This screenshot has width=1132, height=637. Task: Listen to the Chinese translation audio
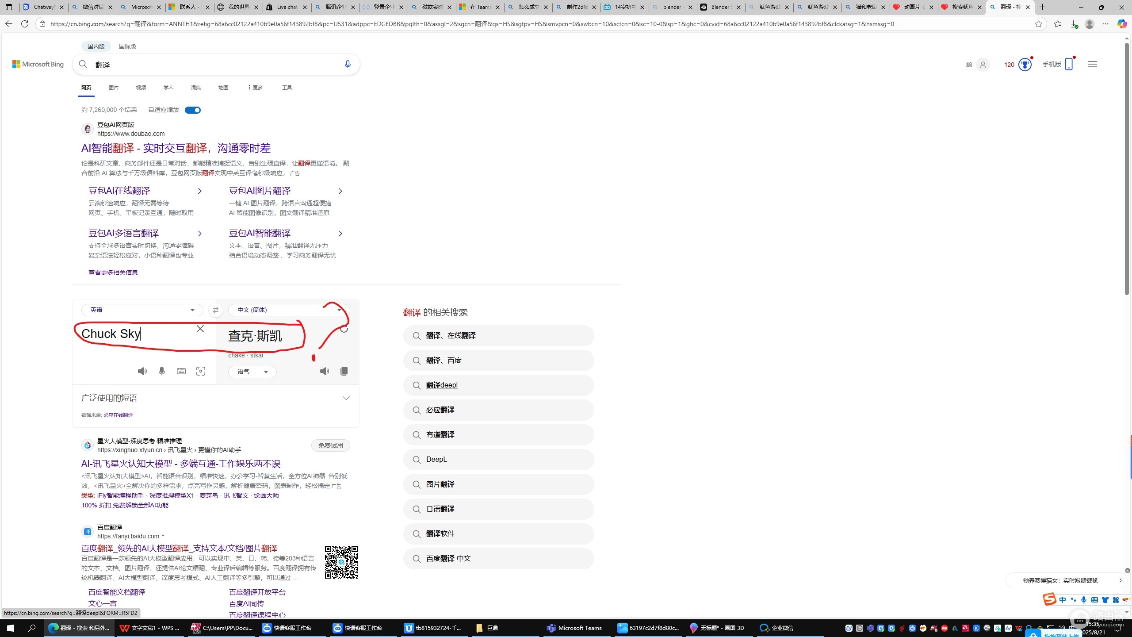click(325, 371)
